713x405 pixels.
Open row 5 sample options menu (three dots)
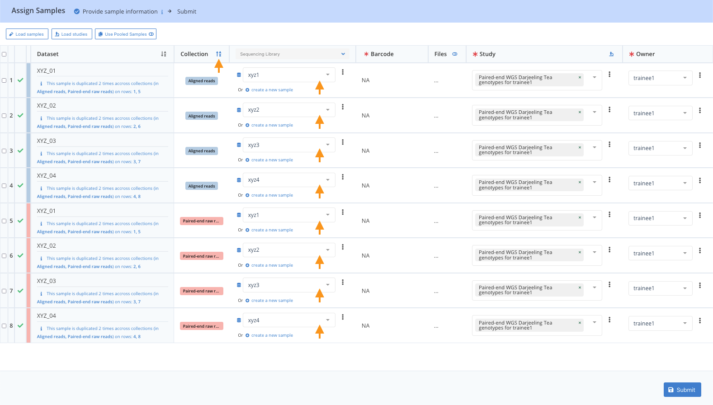pos(343,212)
